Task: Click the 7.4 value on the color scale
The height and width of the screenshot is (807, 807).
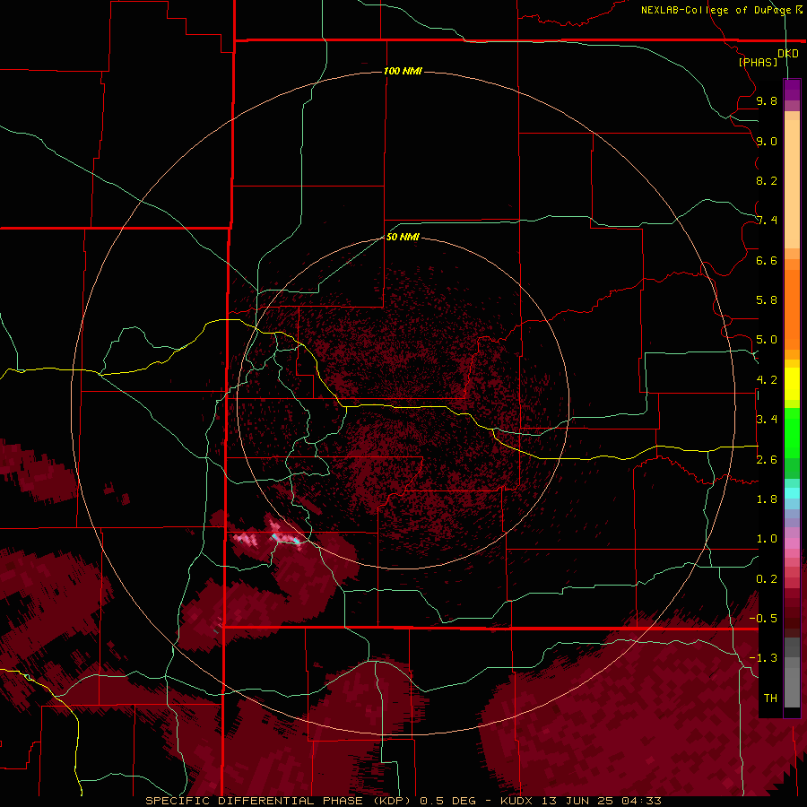Action: [767, 221]
